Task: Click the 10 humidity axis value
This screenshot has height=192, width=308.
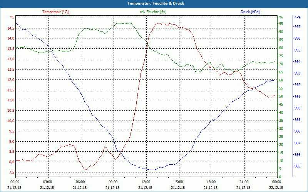Action: (x=281, y=161)
